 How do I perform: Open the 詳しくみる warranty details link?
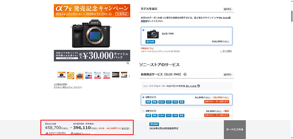click(x=191, y=86)
